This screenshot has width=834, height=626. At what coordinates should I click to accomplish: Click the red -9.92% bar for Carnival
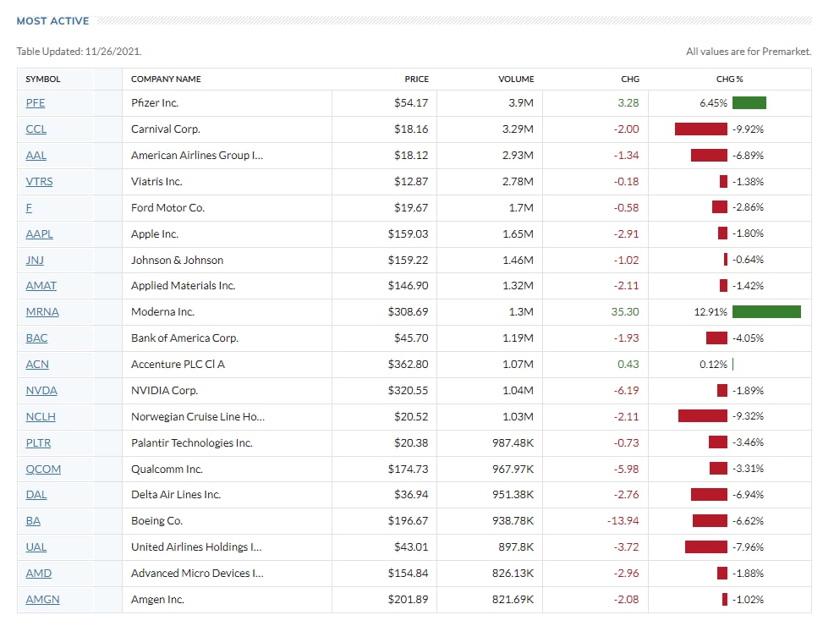tap(701, 129)
